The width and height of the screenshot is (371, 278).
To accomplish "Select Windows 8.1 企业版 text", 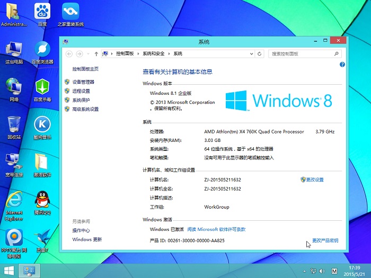I will (x=170, y=93).
